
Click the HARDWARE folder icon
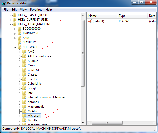[19, 33]
